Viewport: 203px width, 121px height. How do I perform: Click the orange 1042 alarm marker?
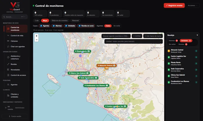pyautogui.click(x=107, y=68)
